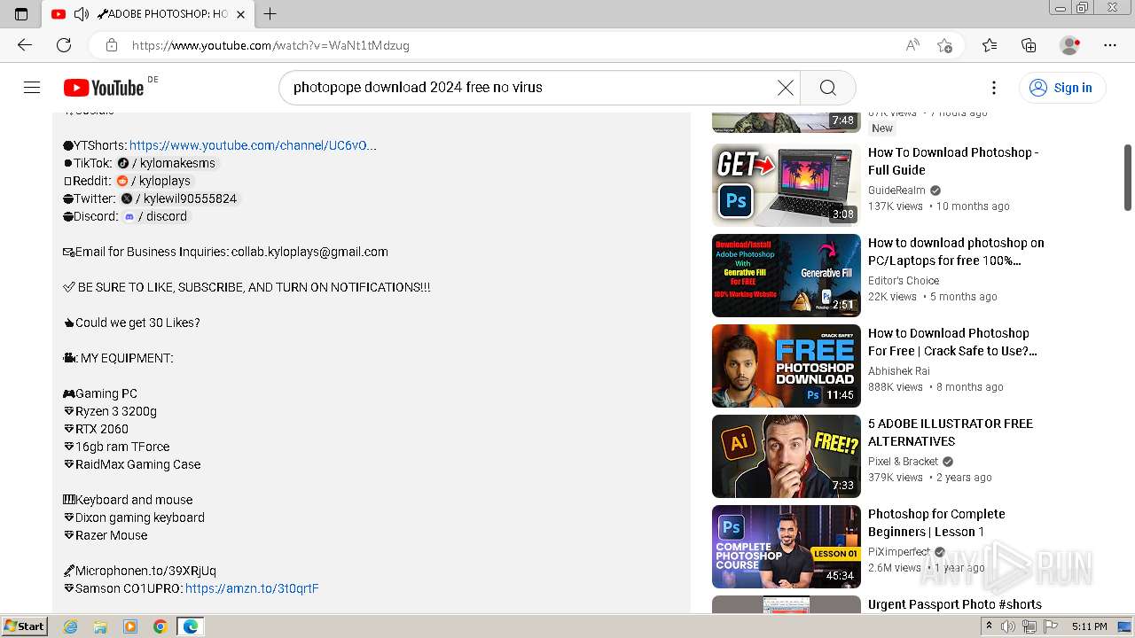Open Illustrator alternatives 7:33 thumbnail
The image size is (1135, 638).
point(787,456)
